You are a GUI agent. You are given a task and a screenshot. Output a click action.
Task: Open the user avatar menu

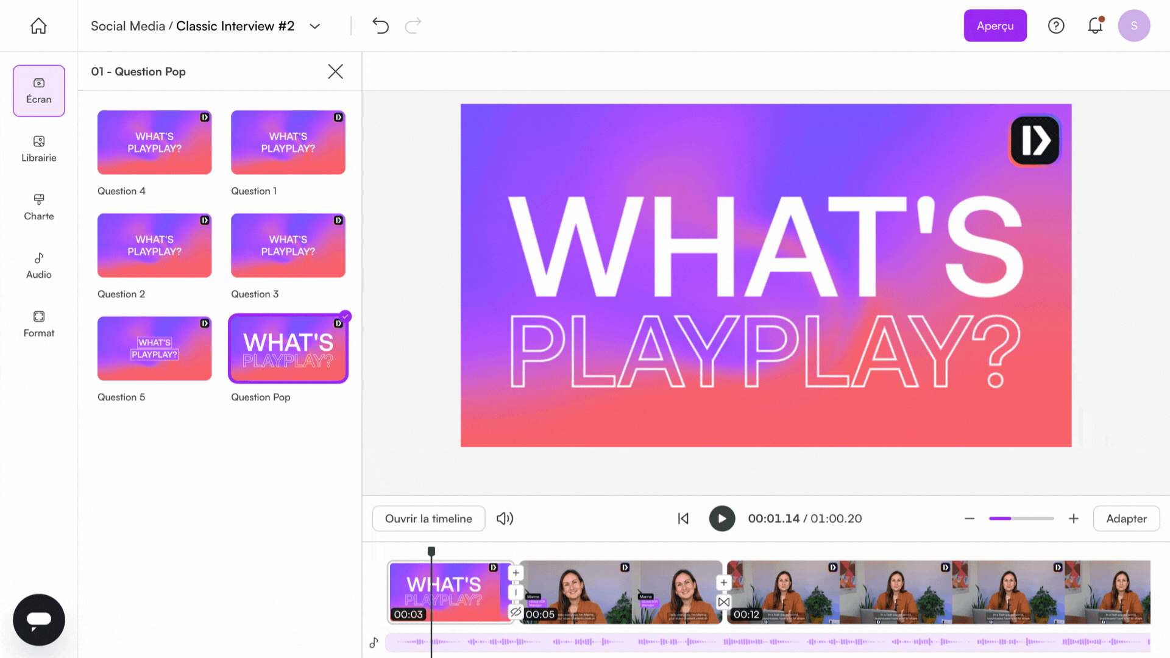(1133, 26)
